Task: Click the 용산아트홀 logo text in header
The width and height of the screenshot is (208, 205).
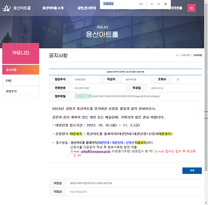Action: (22, 8)
